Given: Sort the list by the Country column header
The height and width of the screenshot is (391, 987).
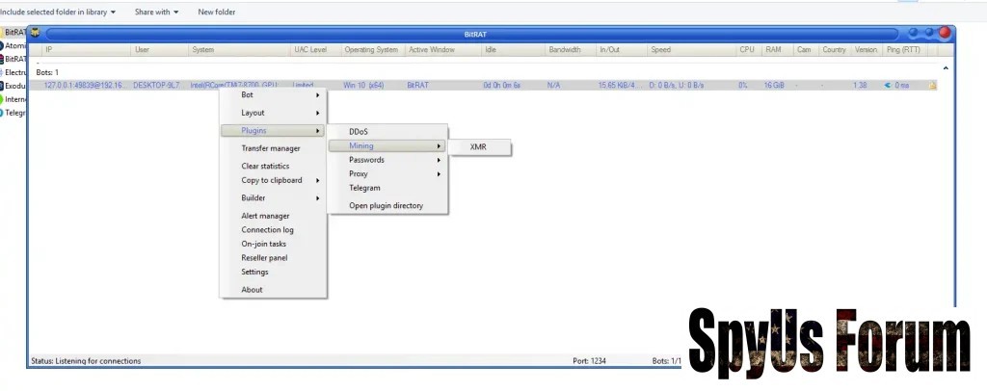Looking at the screenshot, I should coord(834,50).
